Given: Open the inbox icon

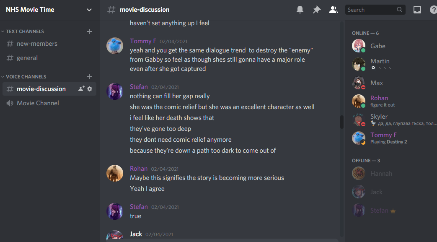Looking at the screenshot, I should (417, 10).
